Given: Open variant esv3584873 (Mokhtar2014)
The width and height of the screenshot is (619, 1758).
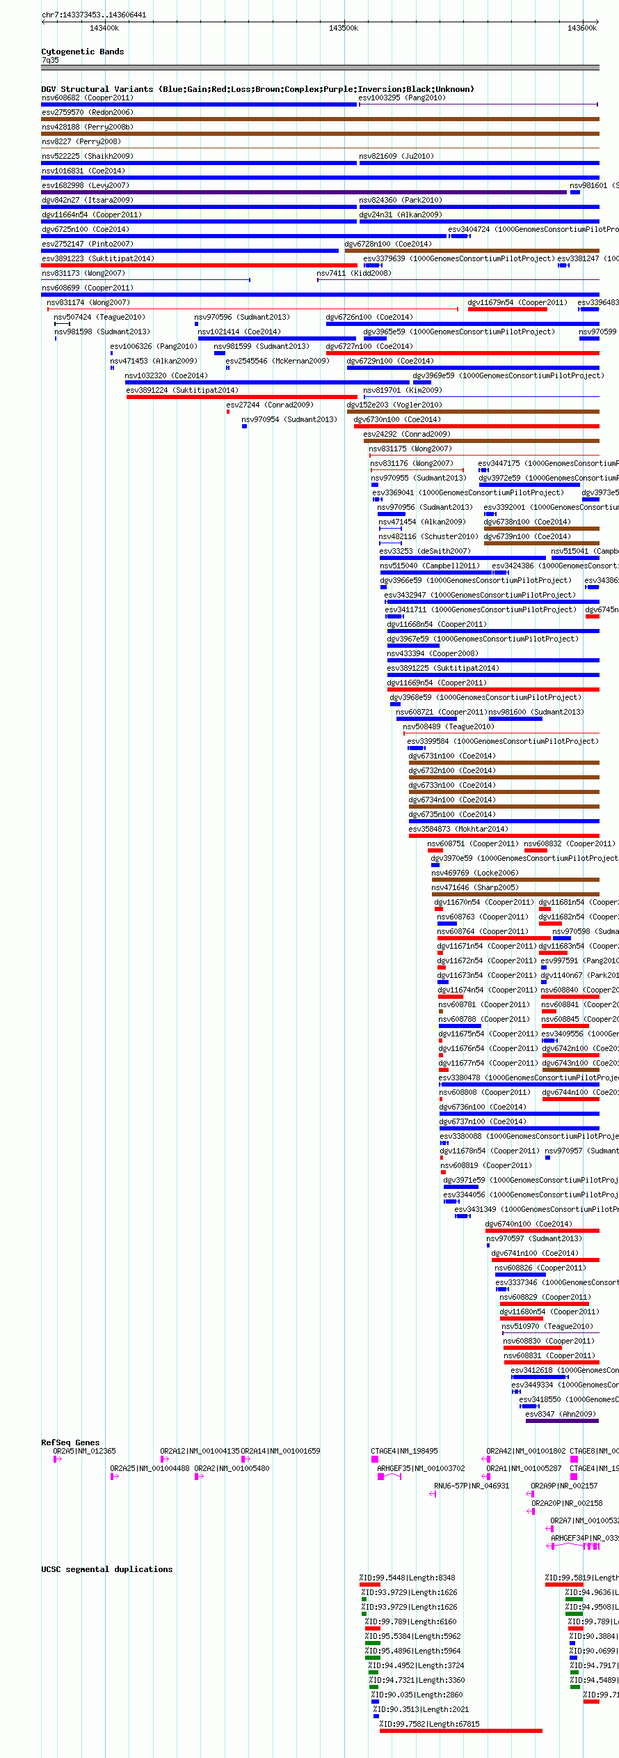Looking at the screenshot, I should (458, 829).
